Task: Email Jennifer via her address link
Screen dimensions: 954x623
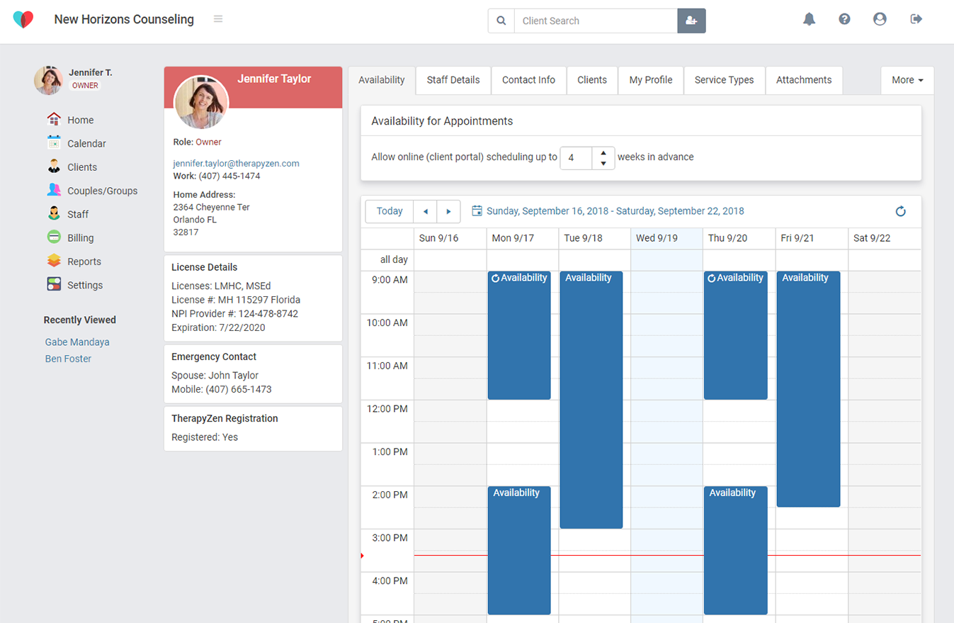Action: tap(235, 163)
